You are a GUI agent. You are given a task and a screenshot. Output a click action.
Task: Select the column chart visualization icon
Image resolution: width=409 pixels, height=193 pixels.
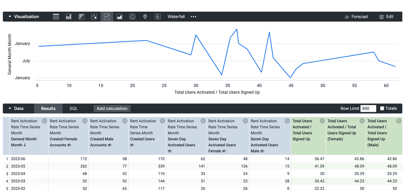pyautogui.click(x=68, y=17)
